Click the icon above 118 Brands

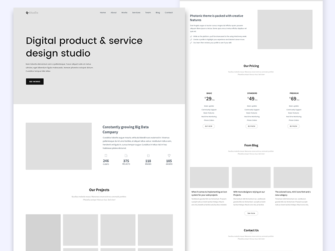[148, 156]
